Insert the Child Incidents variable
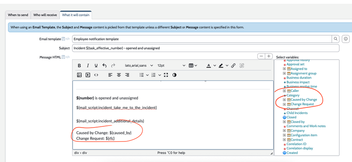The image size is (352, 162). pyautogui.click(x=297, y=113)
